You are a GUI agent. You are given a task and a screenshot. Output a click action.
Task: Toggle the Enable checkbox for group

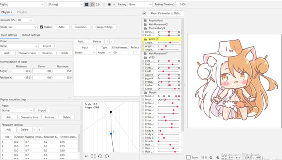pyautogui.click(x=41, y=27)
